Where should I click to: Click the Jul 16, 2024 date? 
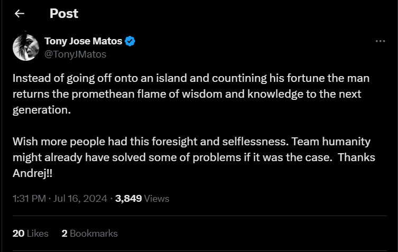click(x=80, y=199)
